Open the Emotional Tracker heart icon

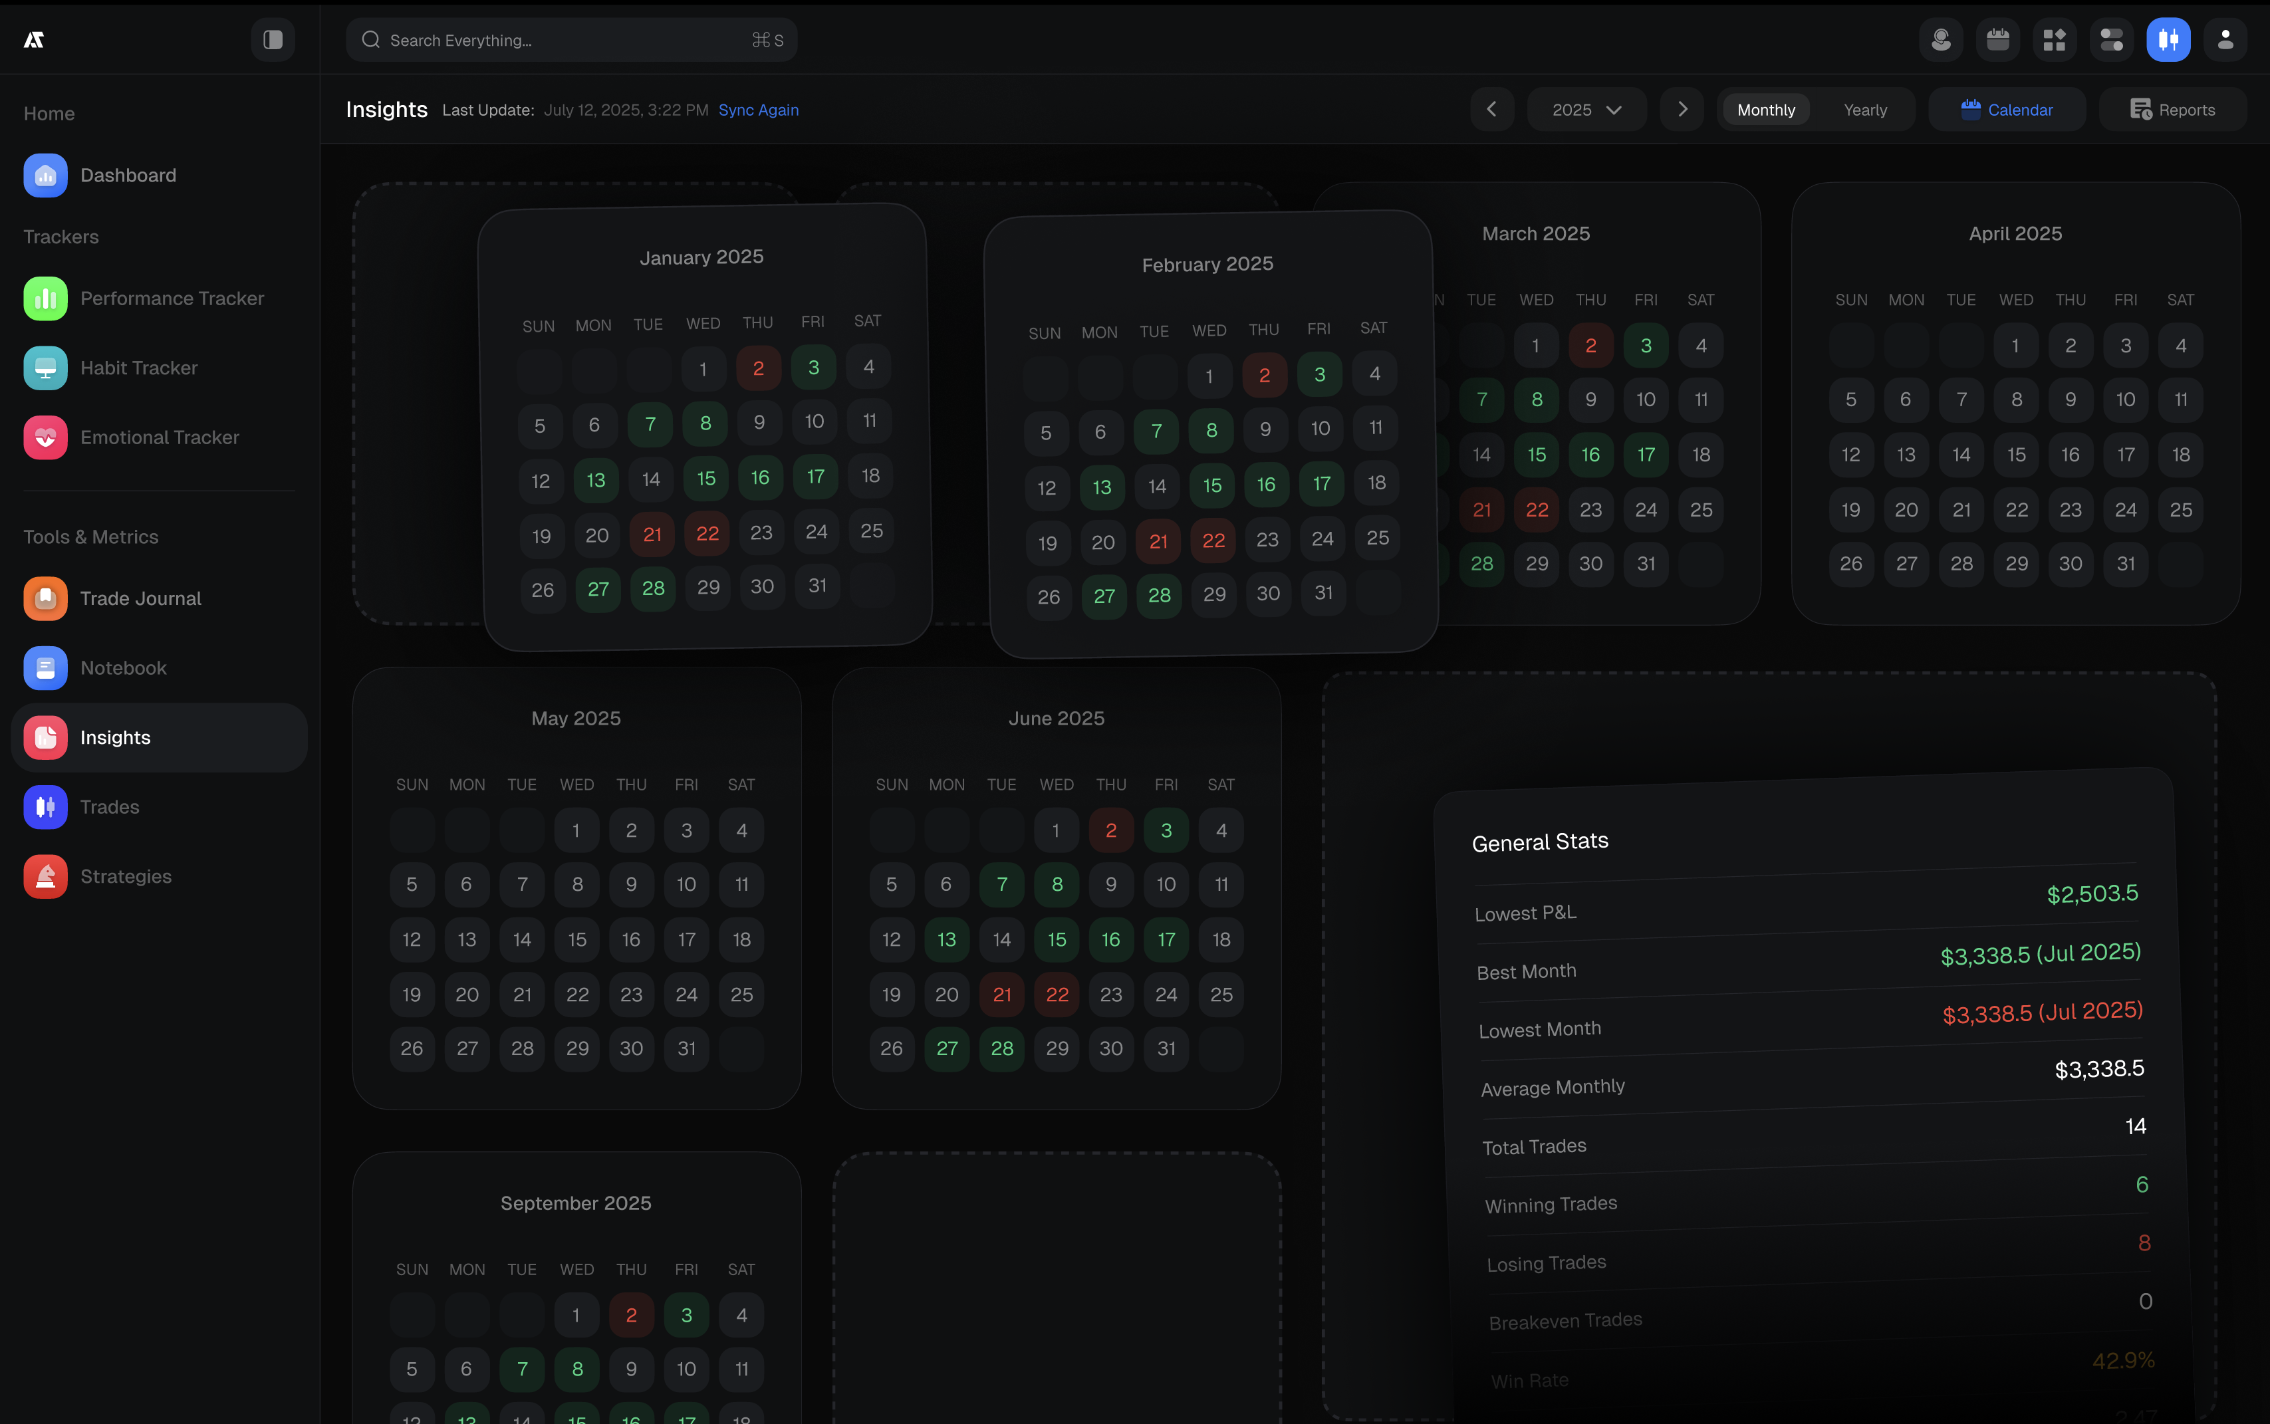(45, 437)
